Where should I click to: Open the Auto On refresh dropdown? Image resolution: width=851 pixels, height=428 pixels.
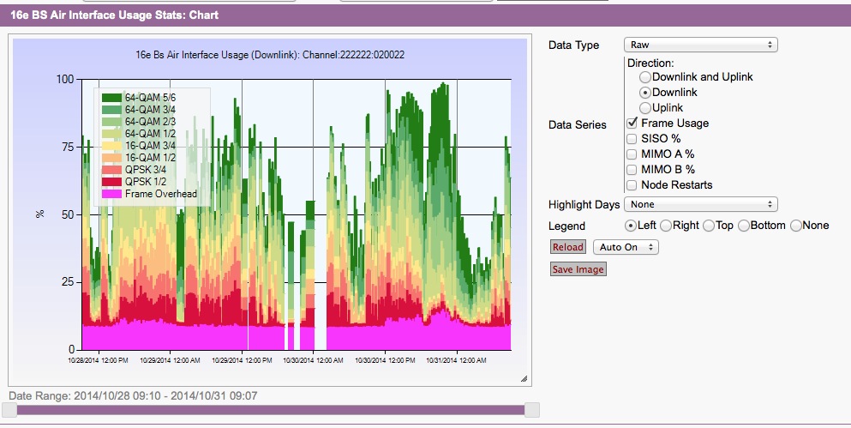pyautogui.click(x=626, y=247)
